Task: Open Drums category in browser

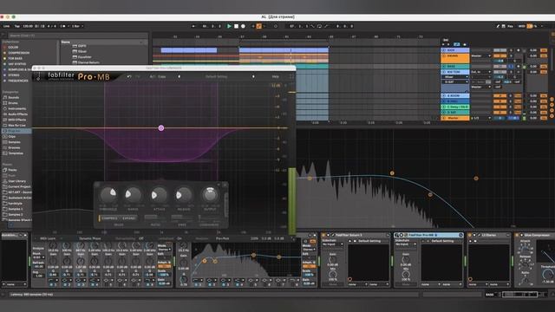Action: pos(13,103)
